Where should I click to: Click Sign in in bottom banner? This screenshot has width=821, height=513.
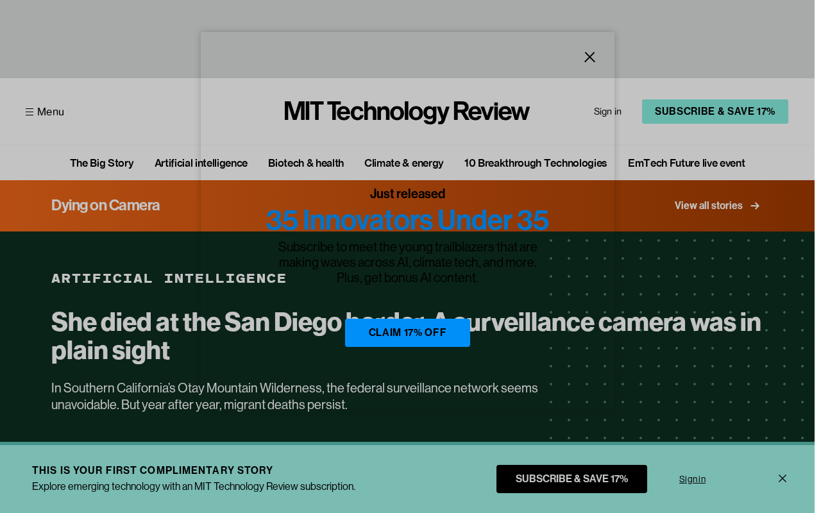(693, 479)
